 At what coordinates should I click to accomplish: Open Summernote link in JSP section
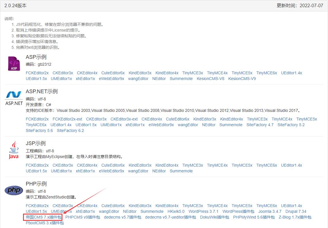click(x=181, y=171)
